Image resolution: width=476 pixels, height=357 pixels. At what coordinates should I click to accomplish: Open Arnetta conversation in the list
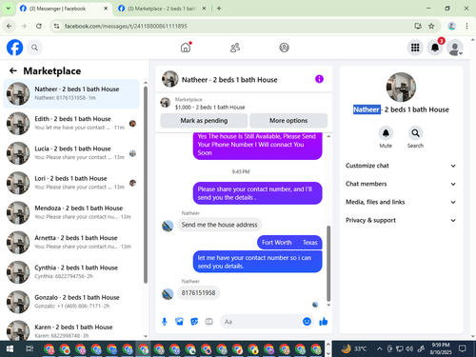(71, 243)
